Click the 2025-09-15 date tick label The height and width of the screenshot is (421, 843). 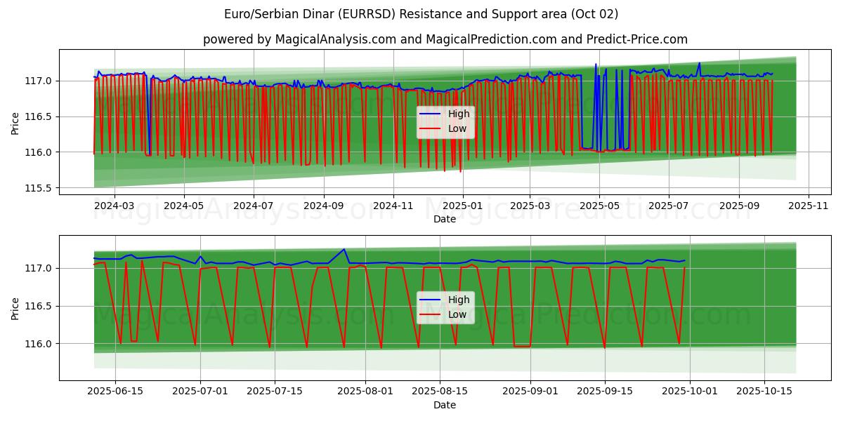(604, 391)
